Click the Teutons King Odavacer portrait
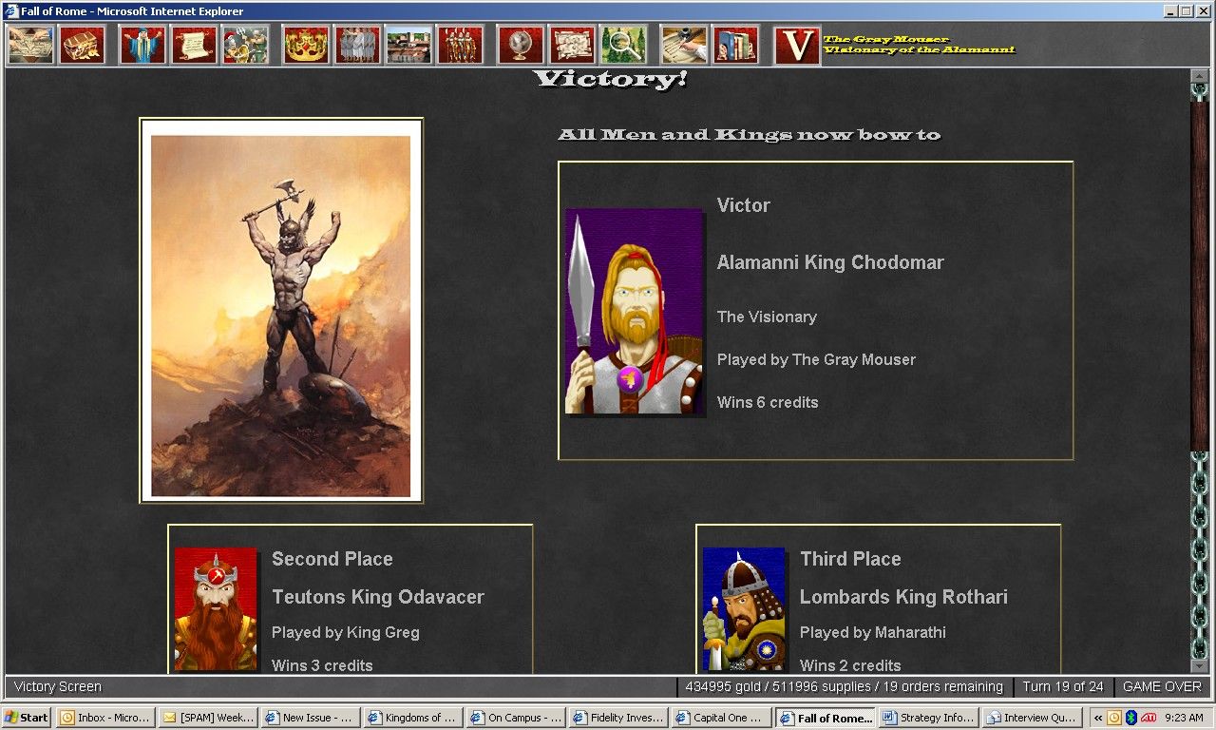The image size is (1216, 730). [x=216, y=608]
